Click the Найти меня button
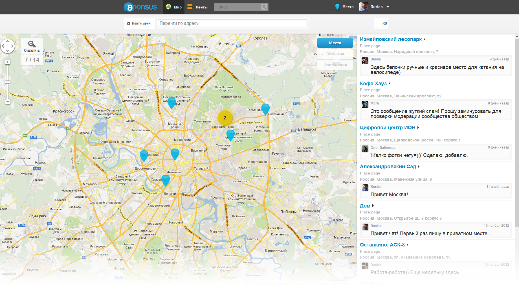 (x=139, y=23)
